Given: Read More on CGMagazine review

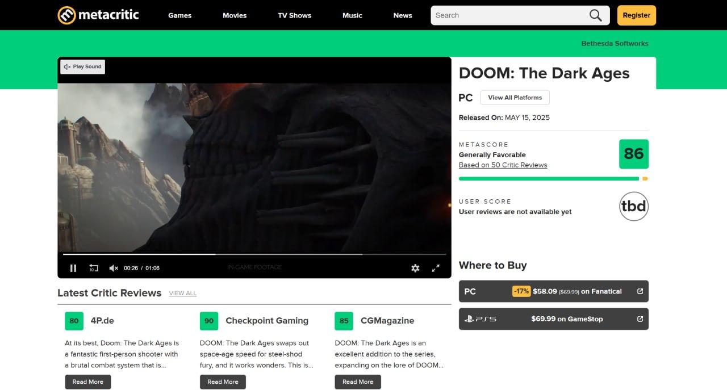Looking at the screenshot, I should (358, 382).
